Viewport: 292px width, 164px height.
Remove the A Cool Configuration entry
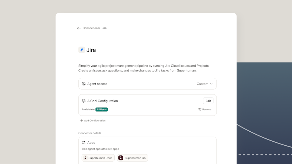pyautogui.click(x=205, y=110)
